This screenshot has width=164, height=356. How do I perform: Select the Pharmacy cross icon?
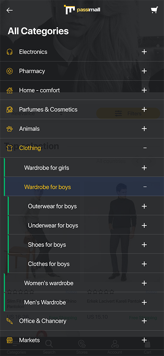click(10, 71)
